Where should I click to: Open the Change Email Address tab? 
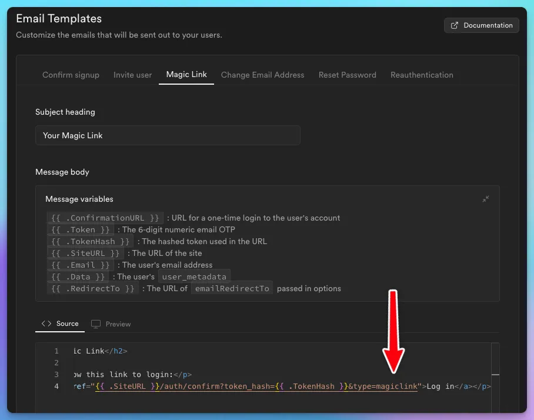tap(262, 75)
